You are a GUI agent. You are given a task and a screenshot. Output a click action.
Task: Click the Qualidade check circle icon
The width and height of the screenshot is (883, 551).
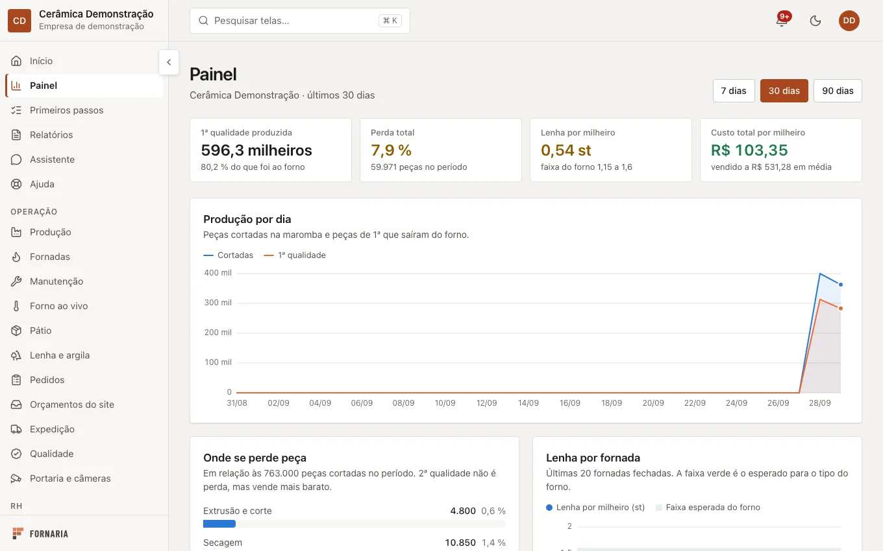click(x=17, y=454)
